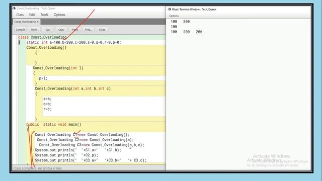
Task: Click the 'public static void main()' line
Action: tap(54, 124)
